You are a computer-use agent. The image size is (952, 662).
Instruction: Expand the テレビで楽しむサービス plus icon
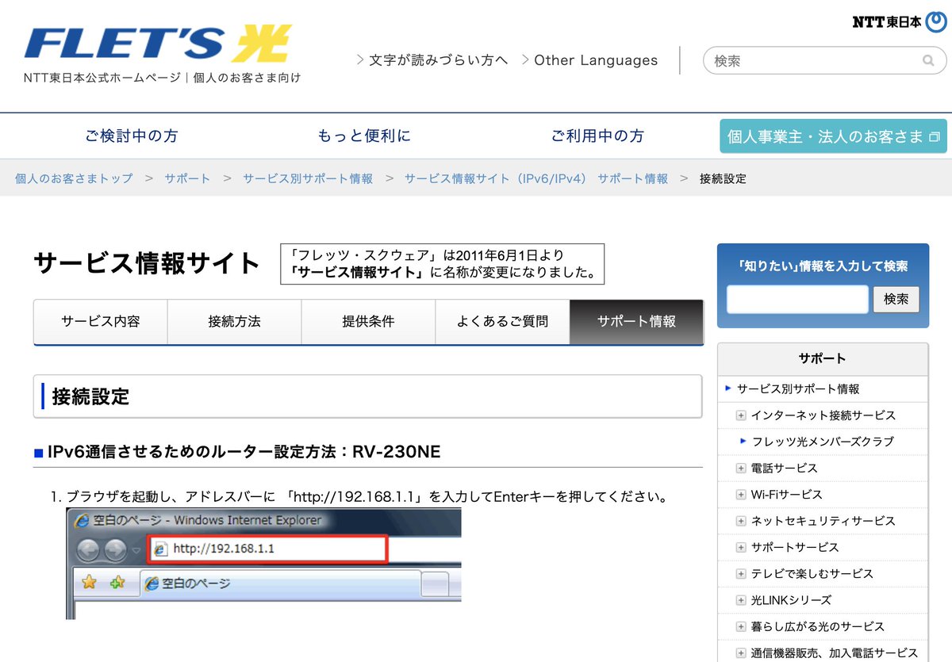741,574
